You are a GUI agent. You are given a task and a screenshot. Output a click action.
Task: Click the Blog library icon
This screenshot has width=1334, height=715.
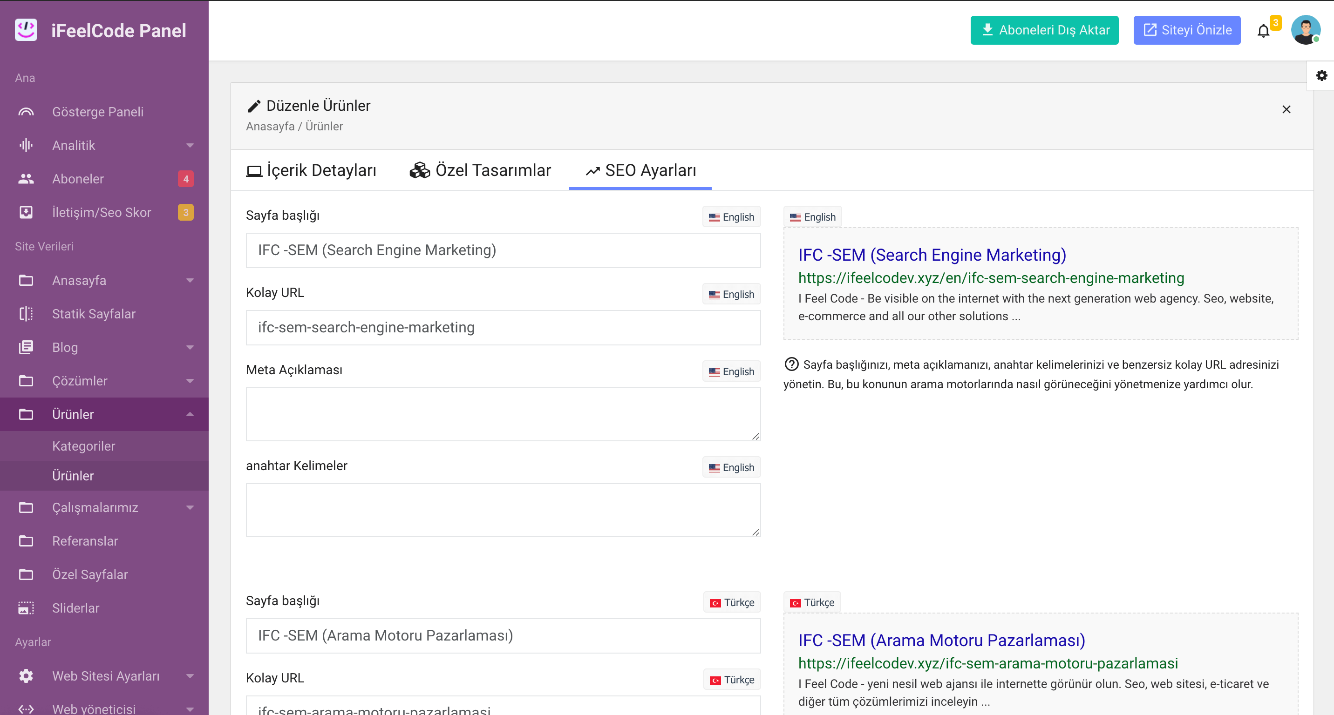pyautogui.click(x=26, y=347)
